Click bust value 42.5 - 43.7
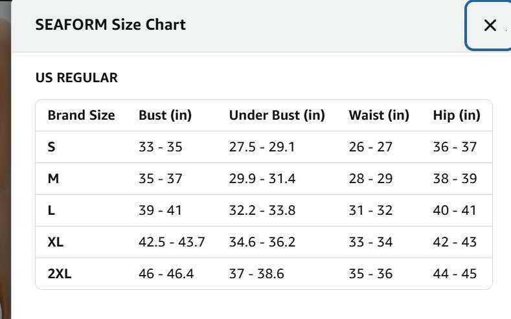The height and width of the screenshot is (319, 511). pos(172,242)
